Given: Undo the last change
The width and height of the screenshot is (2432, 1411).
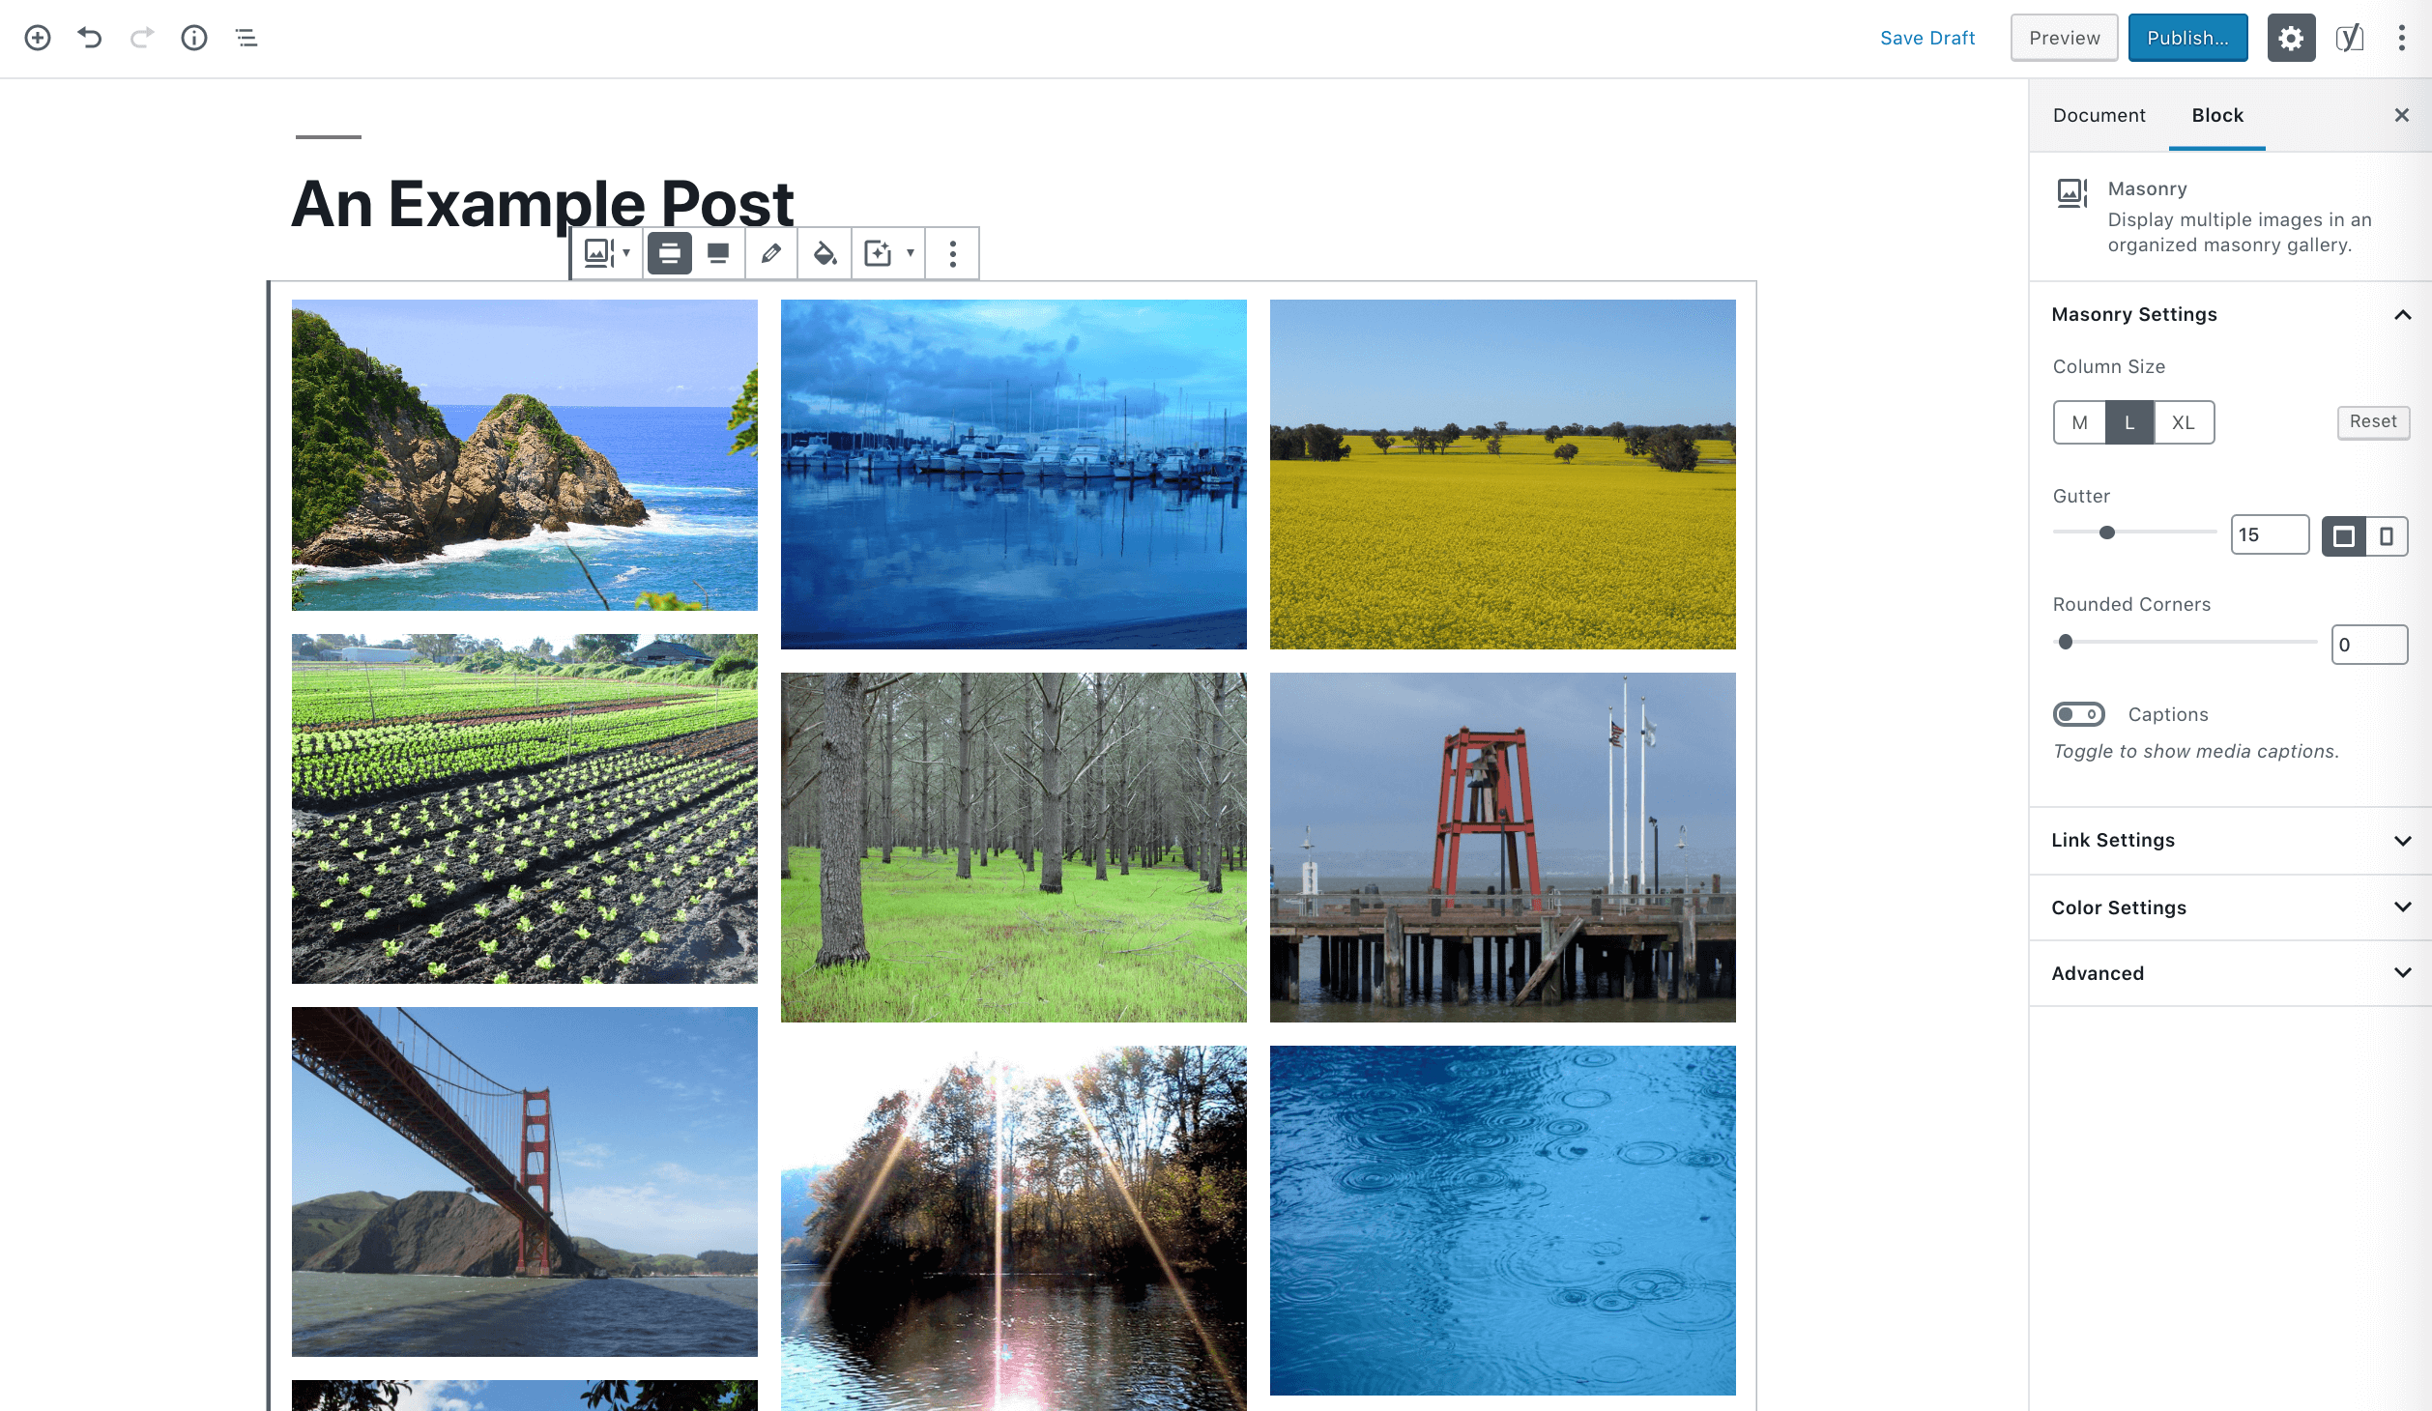Looking at the screenshot, I should point(90,38).
